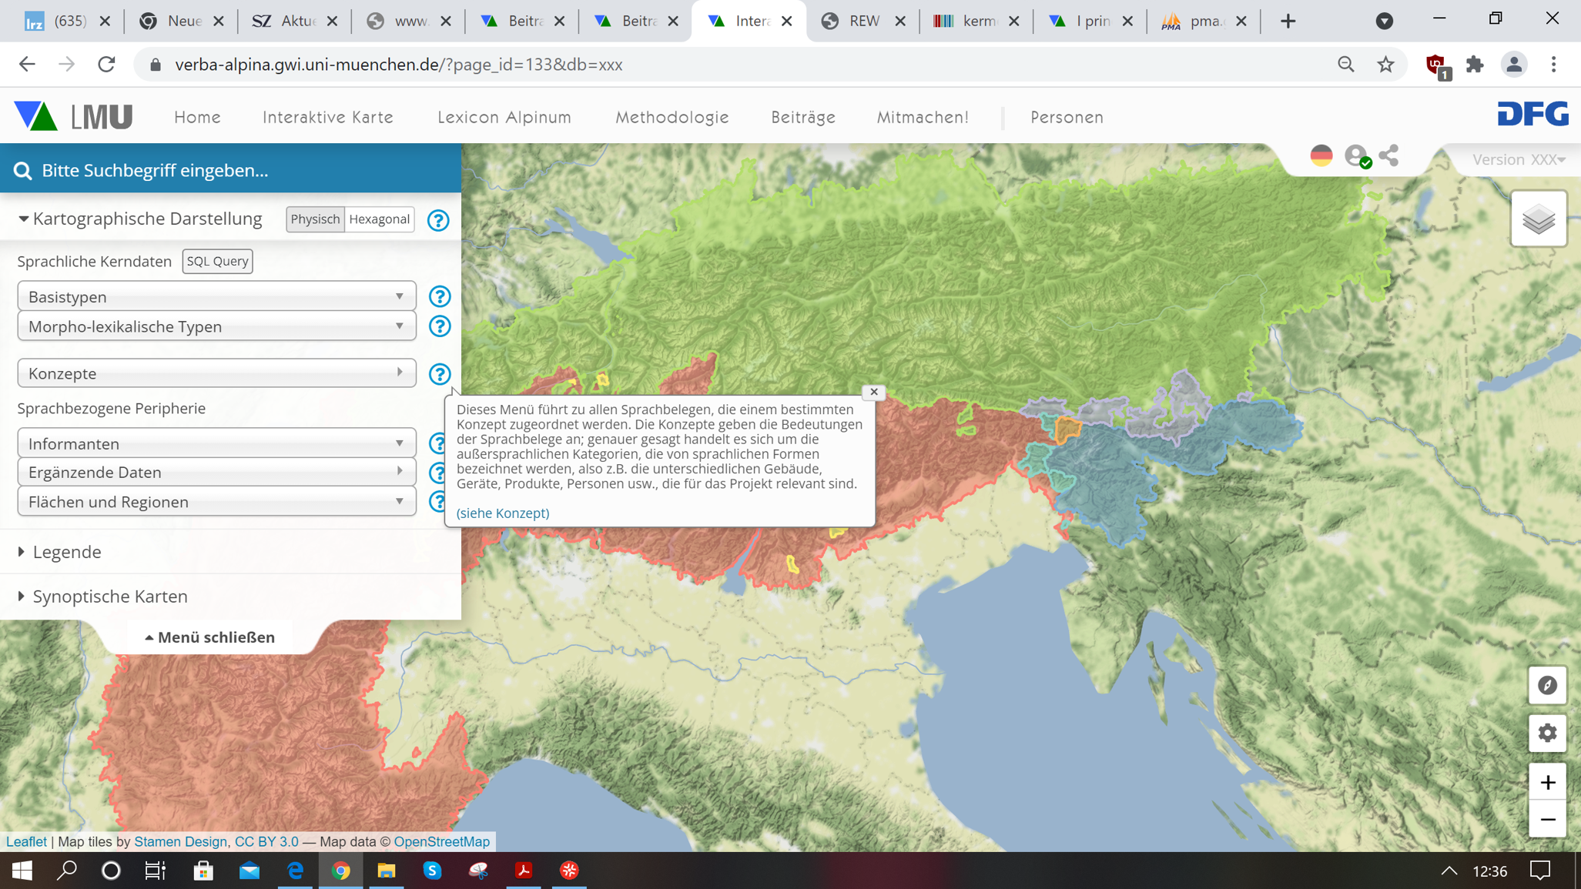Follow the 'siehe Konzept' link
Viewport: 1581px width, 889px height.
point(502,513)
